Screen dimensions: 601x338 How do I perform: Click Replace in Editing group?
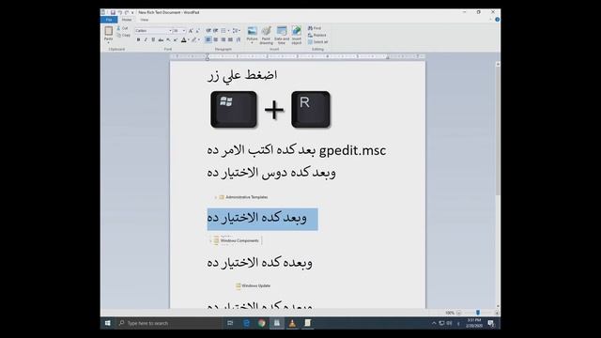click(317, 35)
